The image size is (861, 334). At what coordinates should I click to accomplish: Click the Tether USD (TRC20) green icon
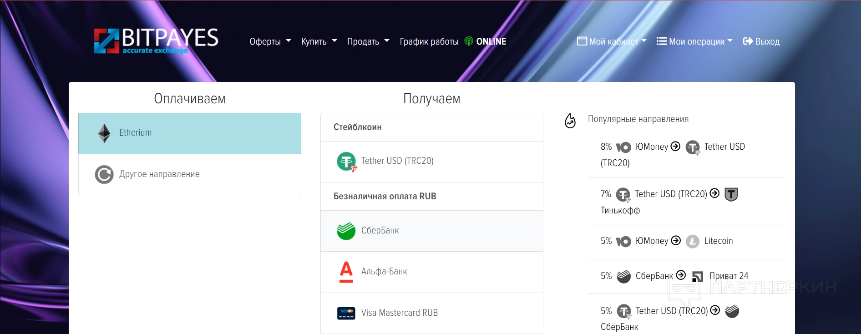tap(346, 162)
